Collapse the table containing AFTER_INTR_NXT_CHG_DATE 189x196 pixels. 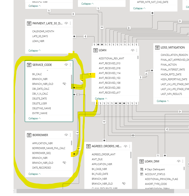pos(139,8)
